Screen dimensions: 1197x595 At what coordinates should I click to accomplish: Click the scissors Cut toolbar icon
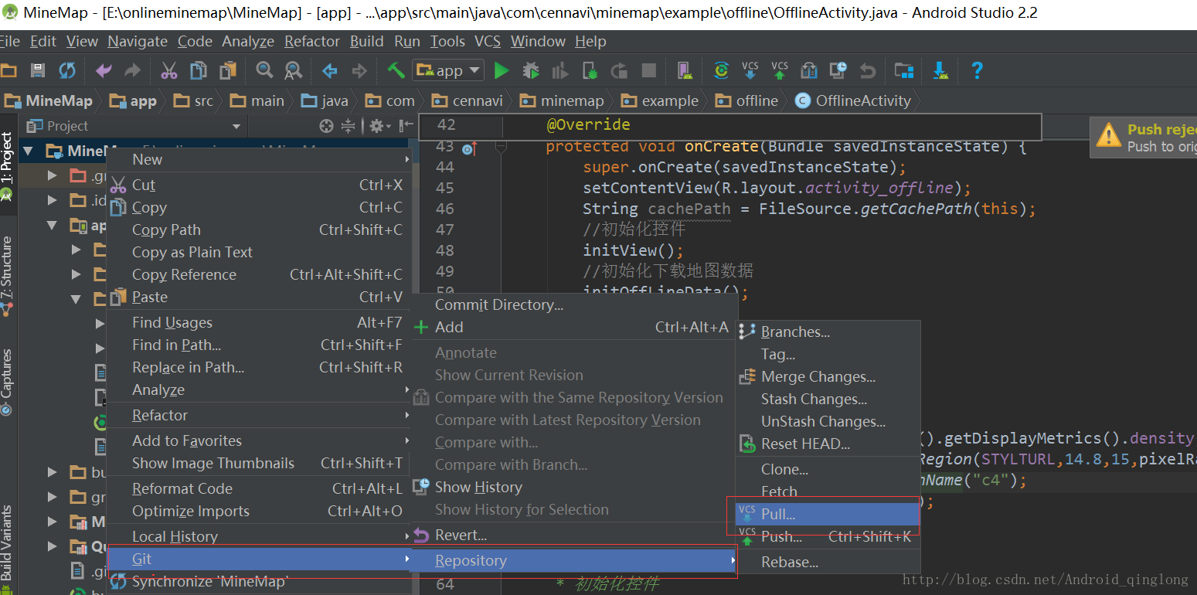[x=168, y=71]
